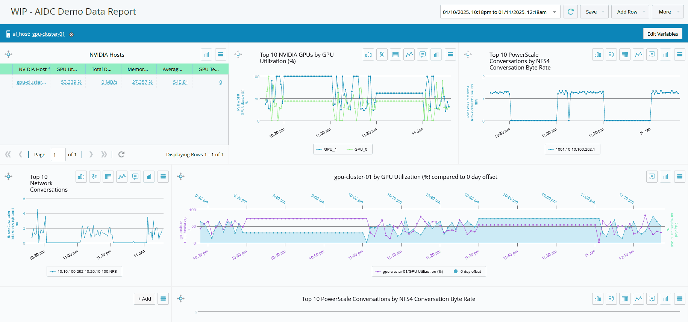Open the Top 10 NVIDIA GPUs widget hamburger menu

450,54
